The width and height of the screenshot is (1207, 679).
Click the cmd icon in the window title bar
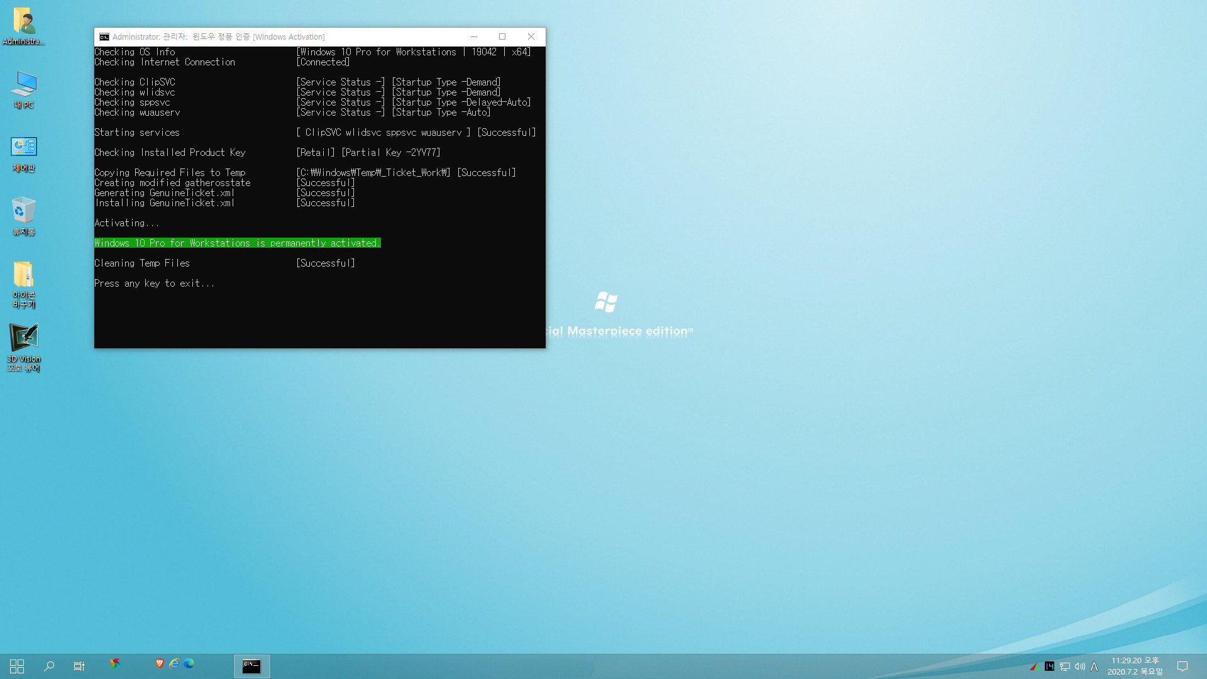pyautogui.click(x=104, y=37)
